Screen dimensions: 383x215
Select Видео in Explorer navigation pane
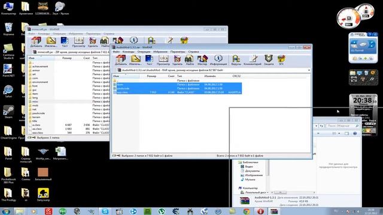pos(249,167)
